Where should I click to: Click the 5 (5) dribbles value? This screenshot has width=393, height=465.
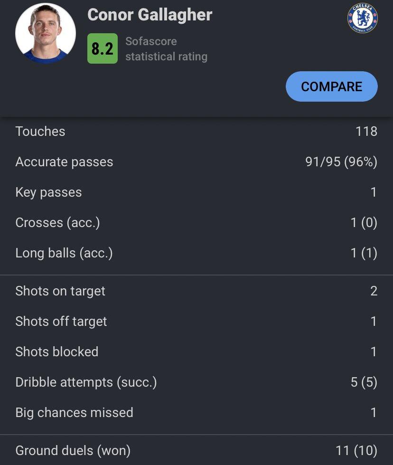(364, 382)
